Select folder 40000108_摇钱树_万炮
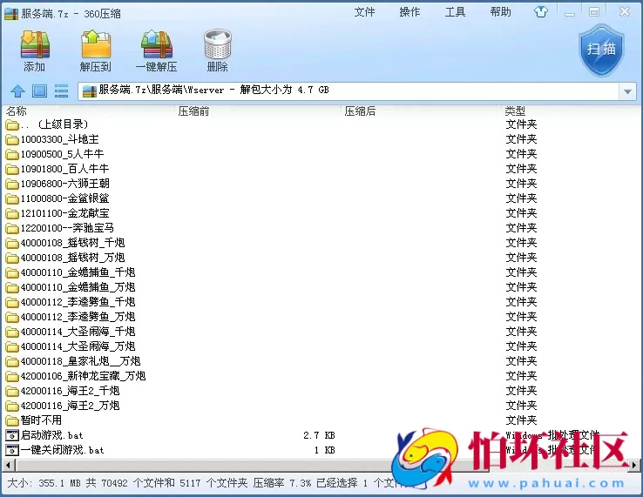643x497 pixels. (x=65, y=258)
